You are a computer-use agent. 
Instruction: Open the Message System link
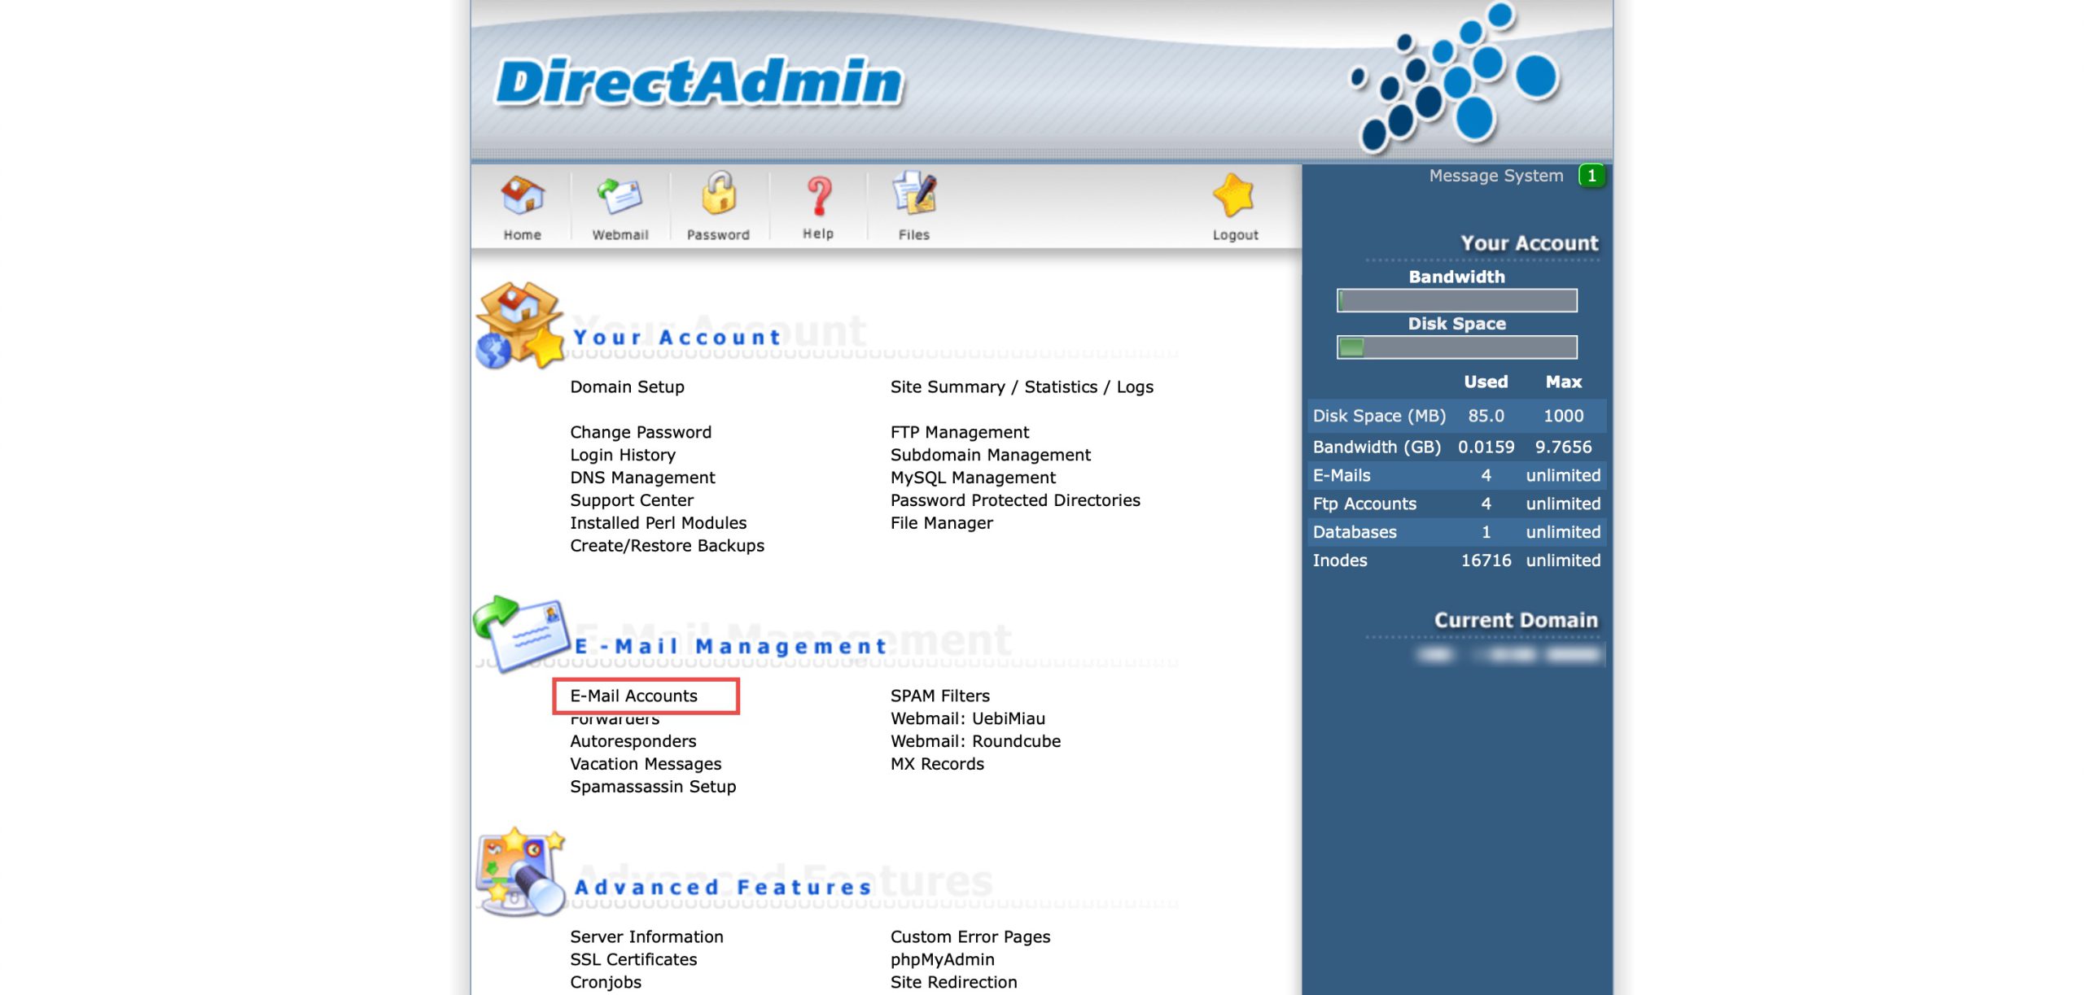point(1495,176)
